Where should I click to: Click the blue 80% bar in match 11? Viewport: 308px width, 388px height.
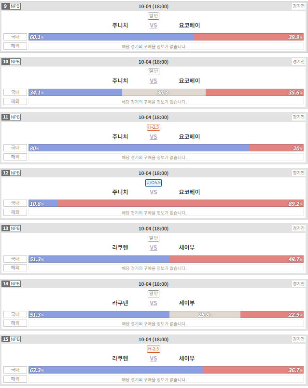139,148
